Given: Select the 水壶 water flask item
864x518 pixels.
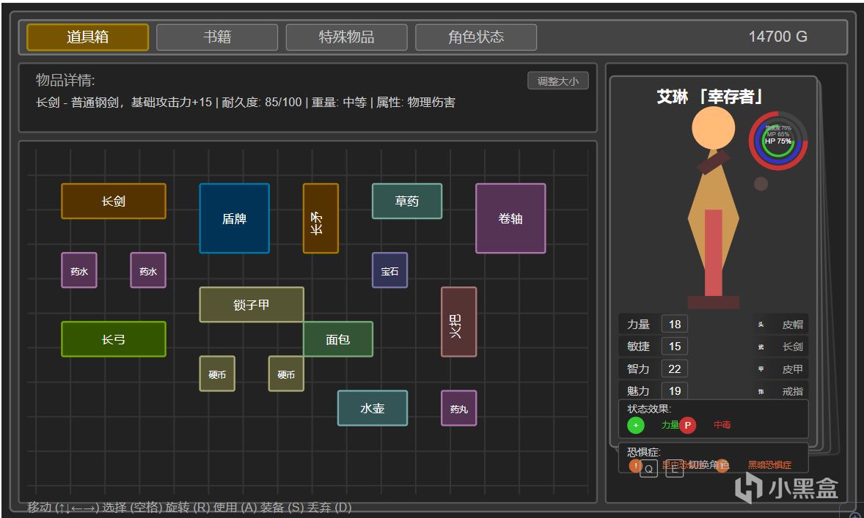Looking at the screenshot, I should tap(373, 408).
